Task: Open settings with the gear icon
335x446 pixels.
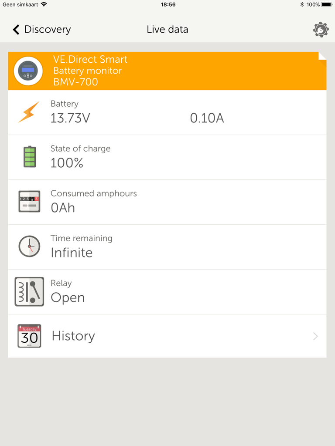Action: pos(321,29)
